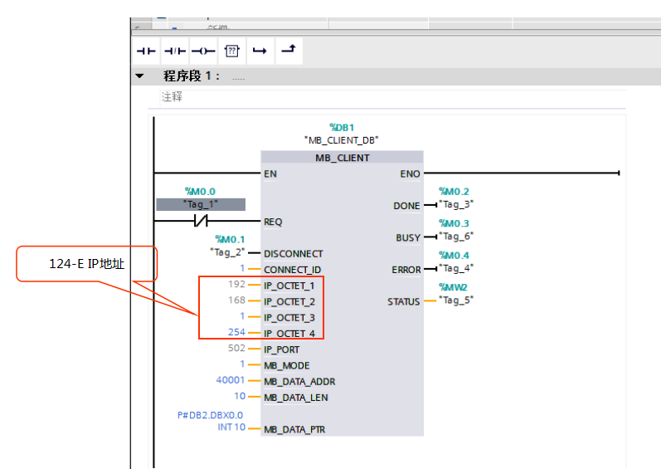This screenshot has width=671, height=469.
Task: Insert an empty box instruction
Action: (x=231, y=51)
